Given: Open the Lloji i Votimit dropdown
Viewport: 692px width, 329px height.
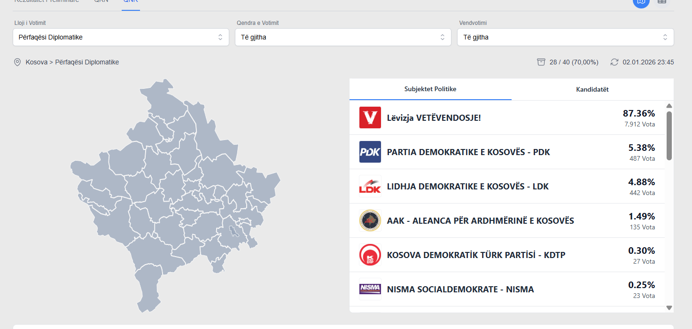Looking at the screenshot, I should point(121,37).
